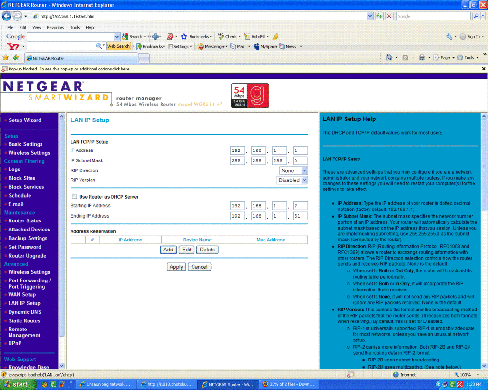Click the Google toolbar Search button
Viewport: 488px width, 390px height.
tap(132, 36)
